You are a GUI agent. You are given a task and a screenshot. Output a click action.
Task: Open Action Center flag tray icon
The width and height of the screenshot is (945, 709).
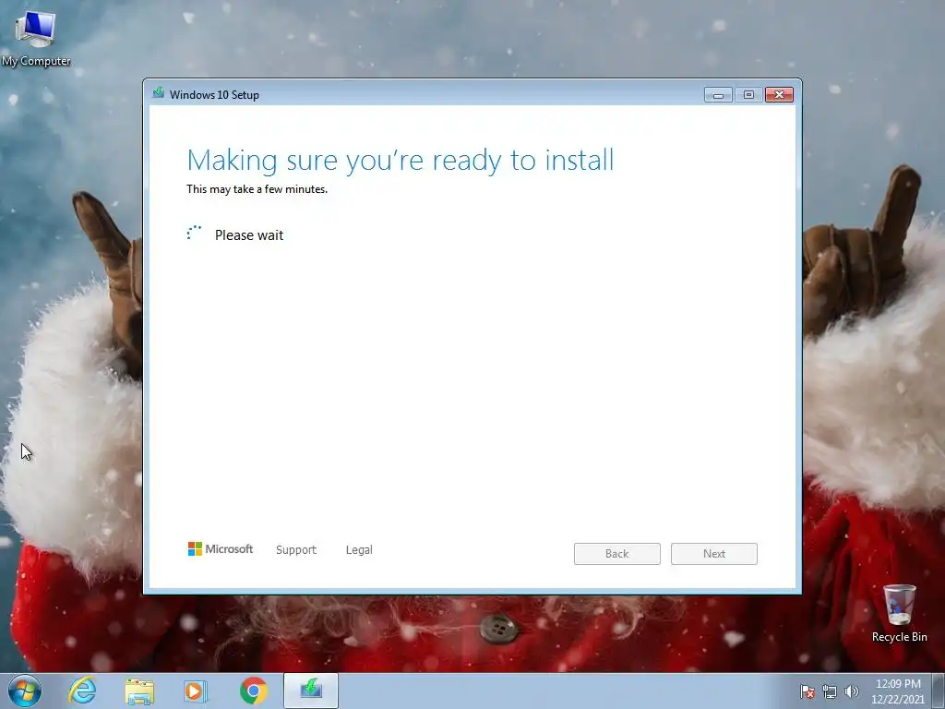tap(807, 691)
